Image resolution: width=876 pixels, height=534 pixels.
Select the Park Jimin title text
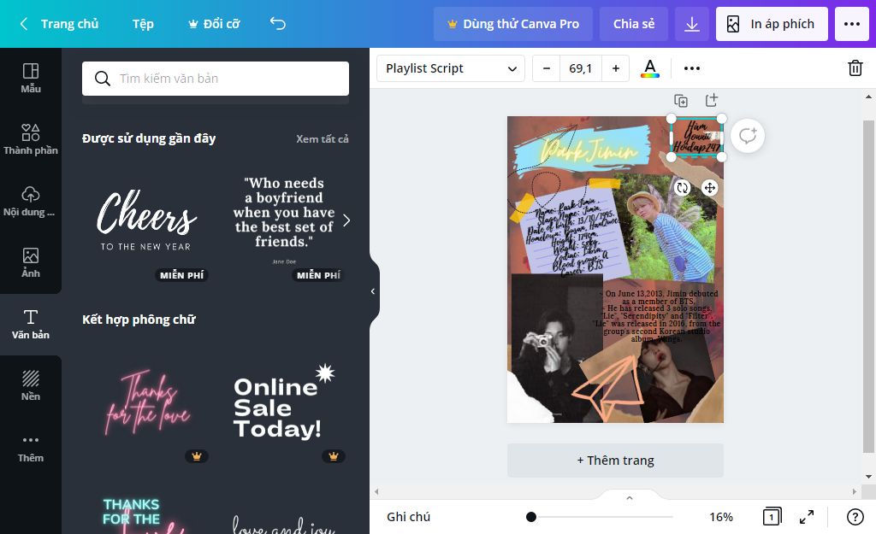[589, 150]
